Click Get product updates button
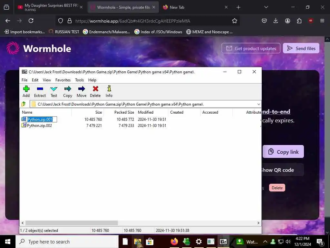Viewport: 330px width, 248px height. [x=251, y=48]
